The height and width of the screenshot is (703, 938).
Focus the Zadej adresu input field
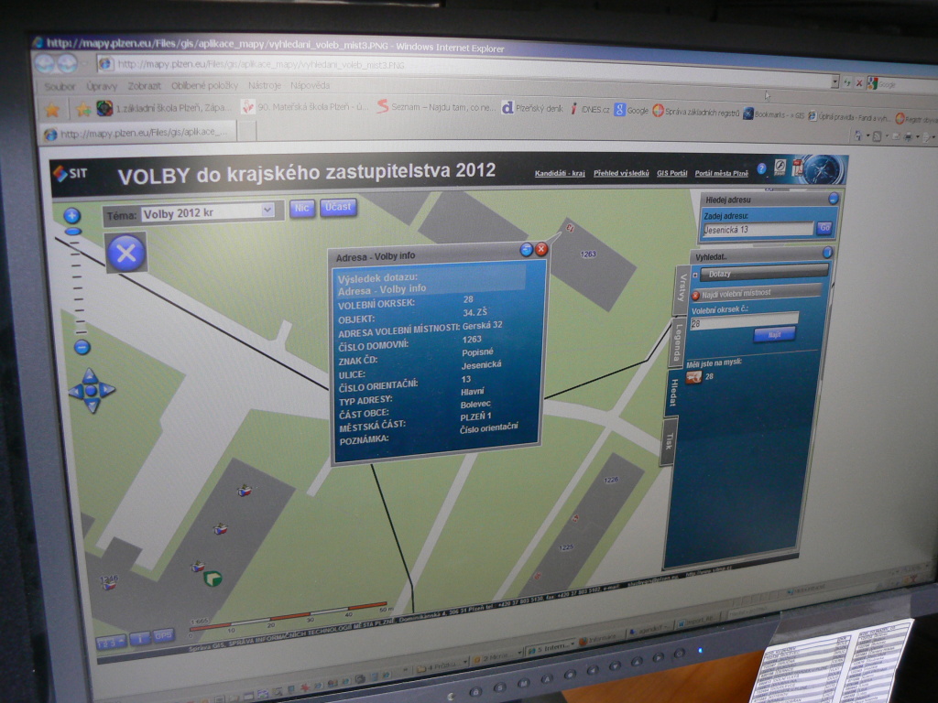pyautogui.click(x=758, y=230)
